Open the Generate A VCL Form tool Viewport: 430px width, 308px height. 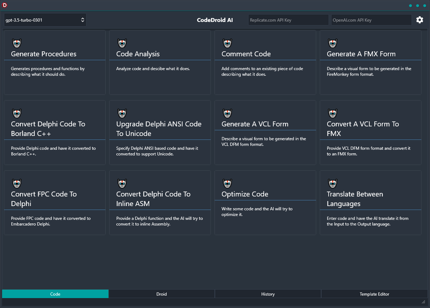pyautogui.click(x=265, y=133)
